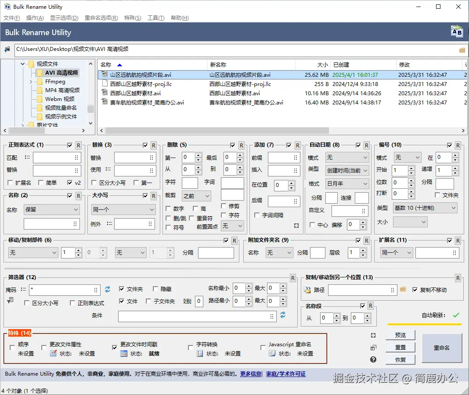This screenshot has height=395, width=469.
Task: Open the 家庭/学术许可证 link
Action: pyautogui.click(x=285, y=374)
